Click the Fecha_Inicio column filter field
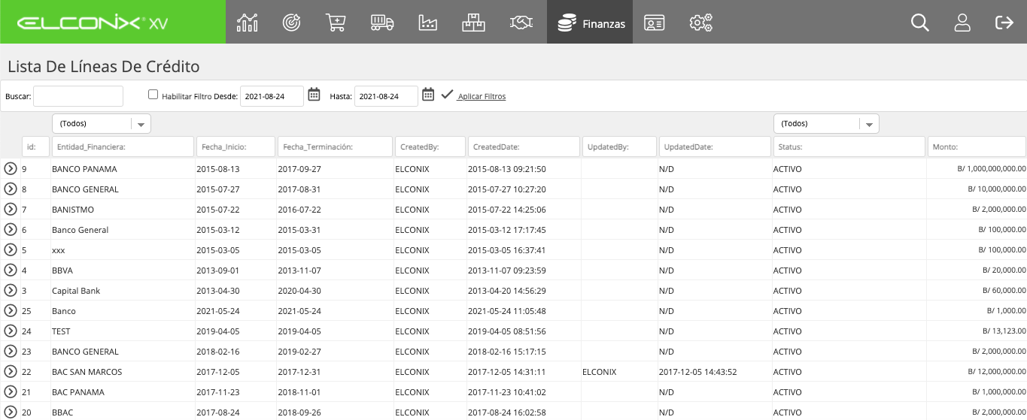 (x=235, y=147)
